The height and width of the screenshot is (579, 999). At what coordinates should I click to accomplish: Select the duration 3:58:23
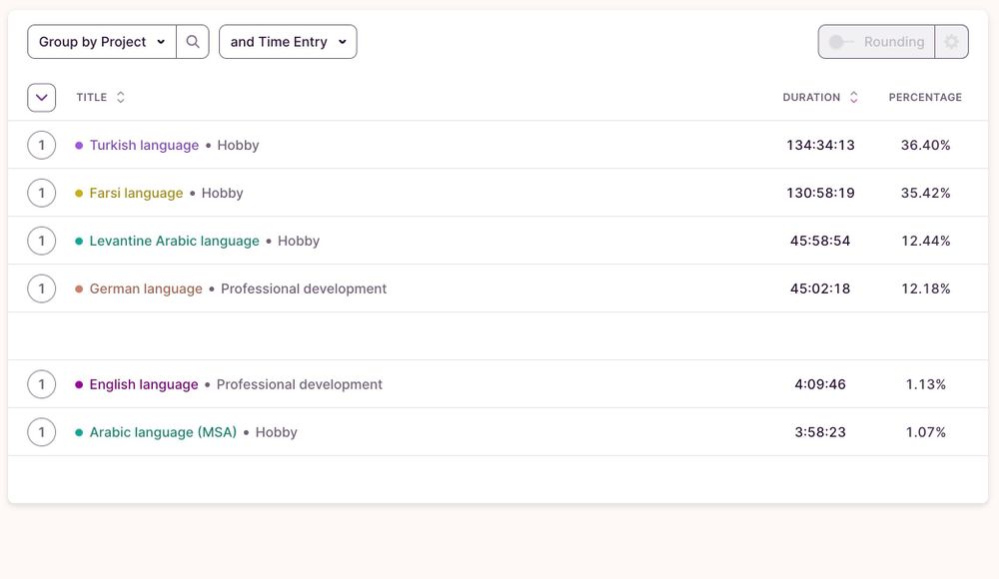click(820, 432)
